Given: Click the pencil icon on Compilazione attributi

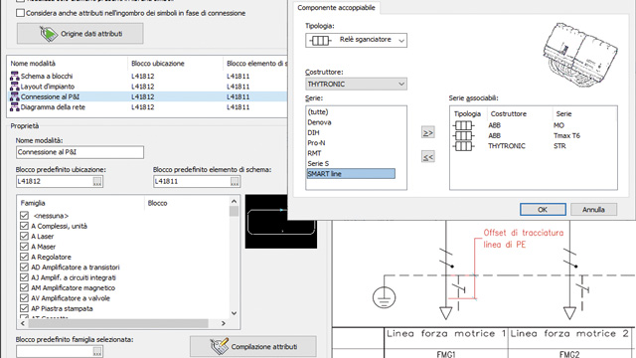Looking at the screenshot, I should tap(220, 346).
